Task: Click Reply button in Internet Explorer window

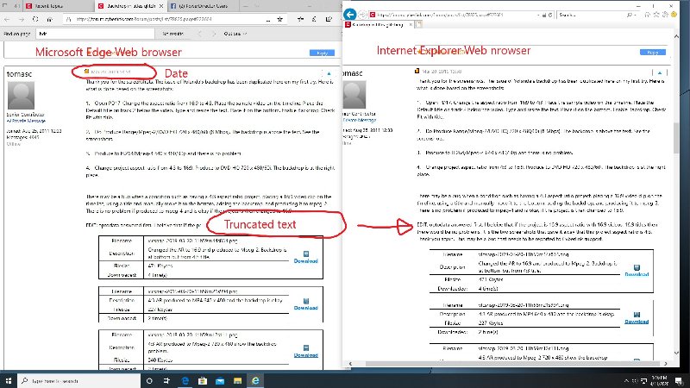Action: click(653, 52)
